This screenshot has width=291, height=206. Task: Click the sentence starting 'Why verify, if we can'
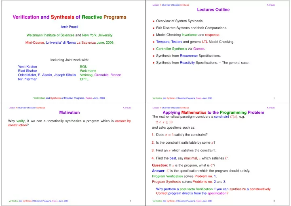(x=70, y=123)
